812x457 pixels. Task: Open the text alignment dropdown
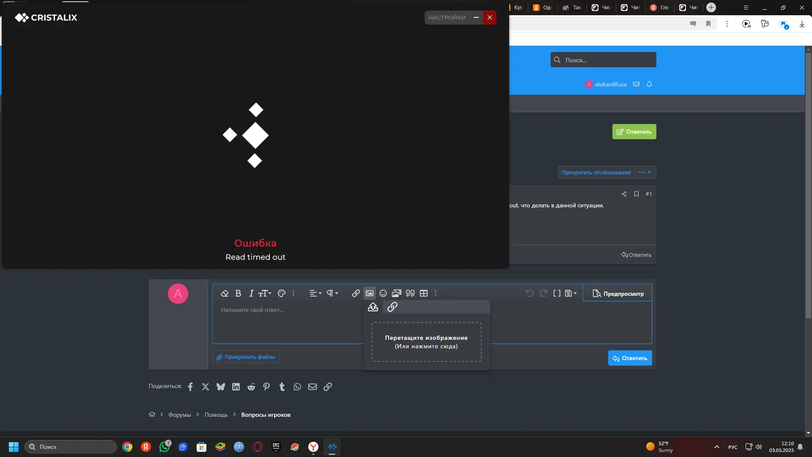pyautogui.click(x=315, y=293)
